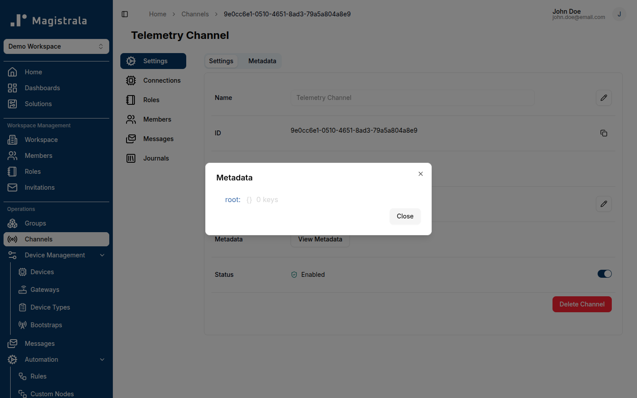Click the Invitations envelope icon
This screenshot has height=398, width=637.
click(x=12, y=188)
